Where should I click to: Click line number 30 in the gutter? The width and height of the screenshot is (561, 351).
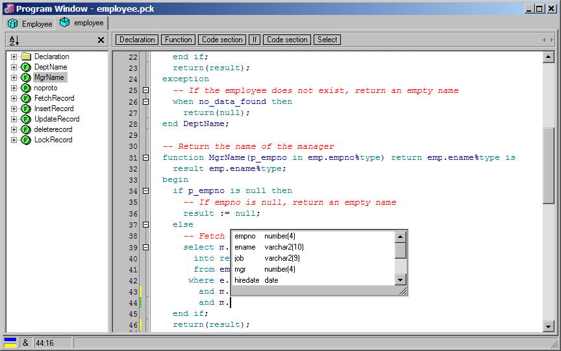coord(133,146)
